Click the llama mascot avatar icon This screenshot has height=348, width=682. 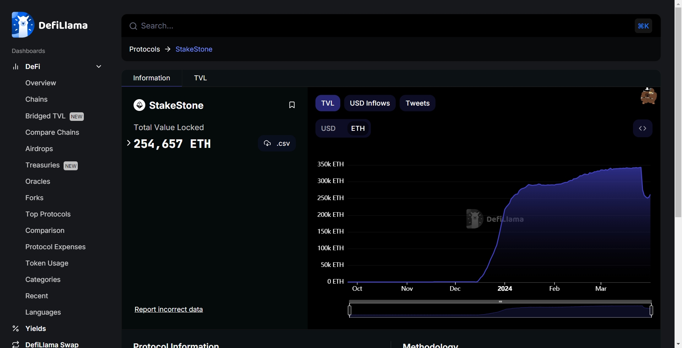tap(648, 96)
